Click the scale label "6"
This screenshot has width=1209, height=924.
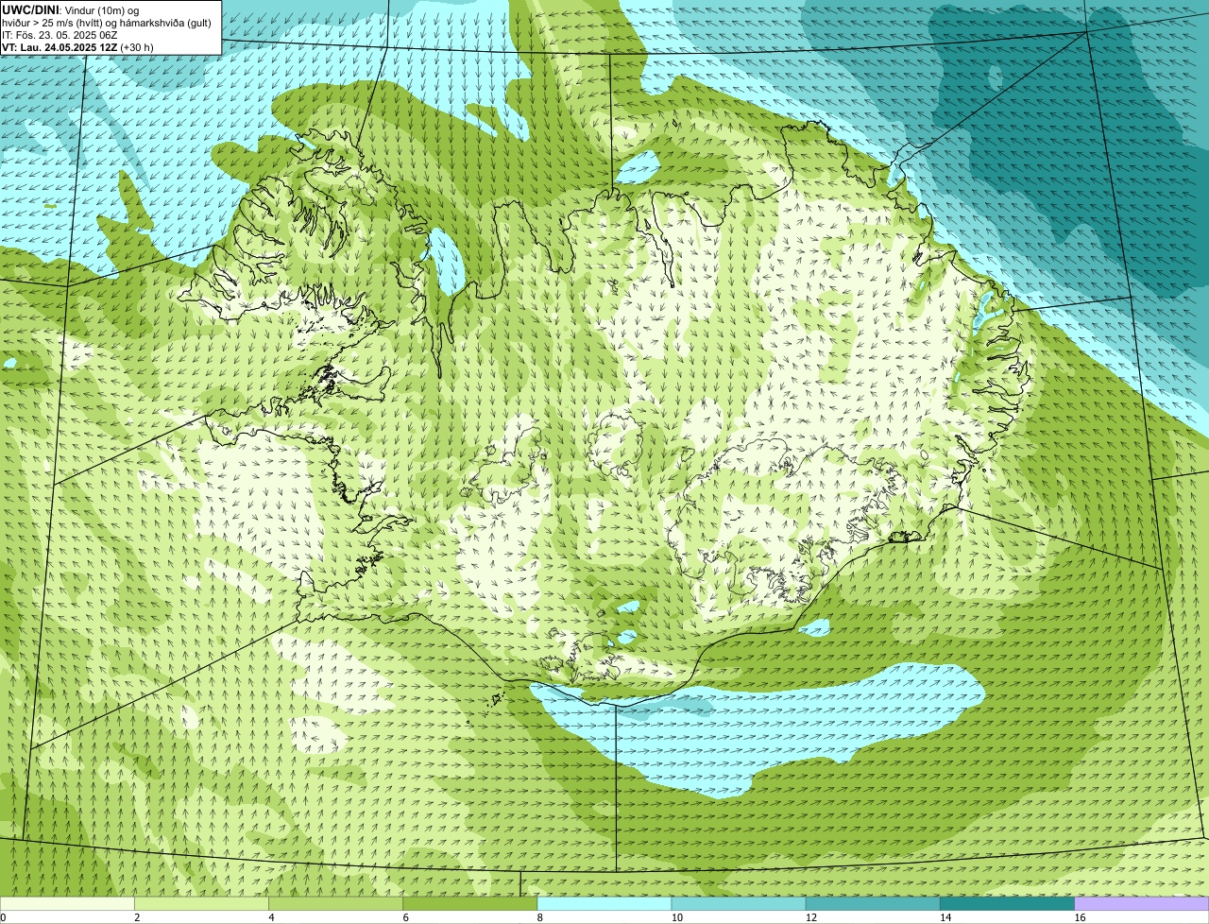point(406,917)
